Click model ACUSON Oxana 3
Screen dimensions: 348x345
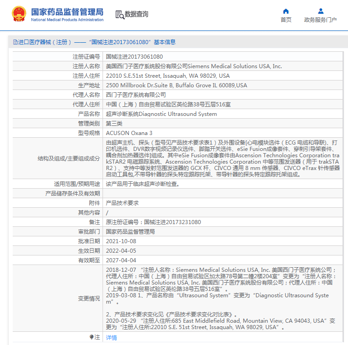click(129, 133)
